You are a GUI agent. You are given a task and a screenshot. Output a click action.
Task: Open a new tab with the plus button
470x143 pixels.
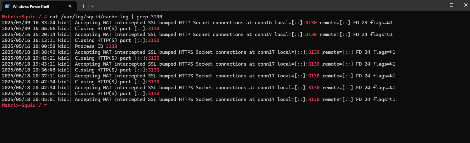pos(83,6)
